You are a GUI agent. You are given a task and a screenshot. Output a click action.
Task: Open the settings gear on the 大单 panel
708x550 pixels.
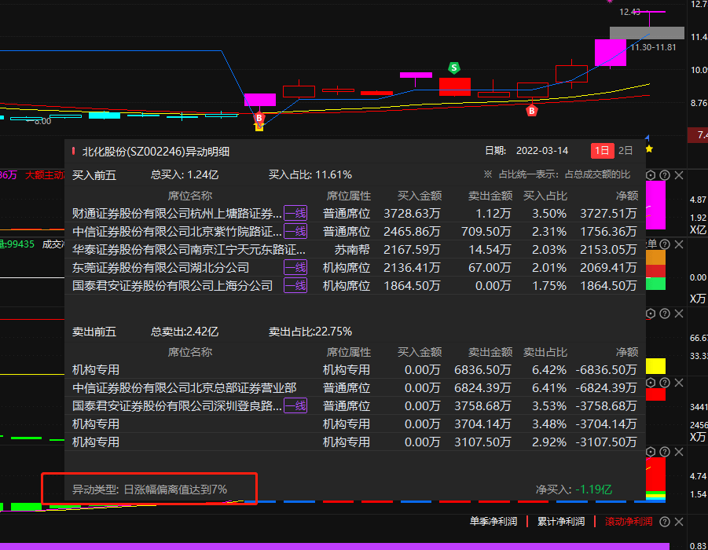coord(651,244)
